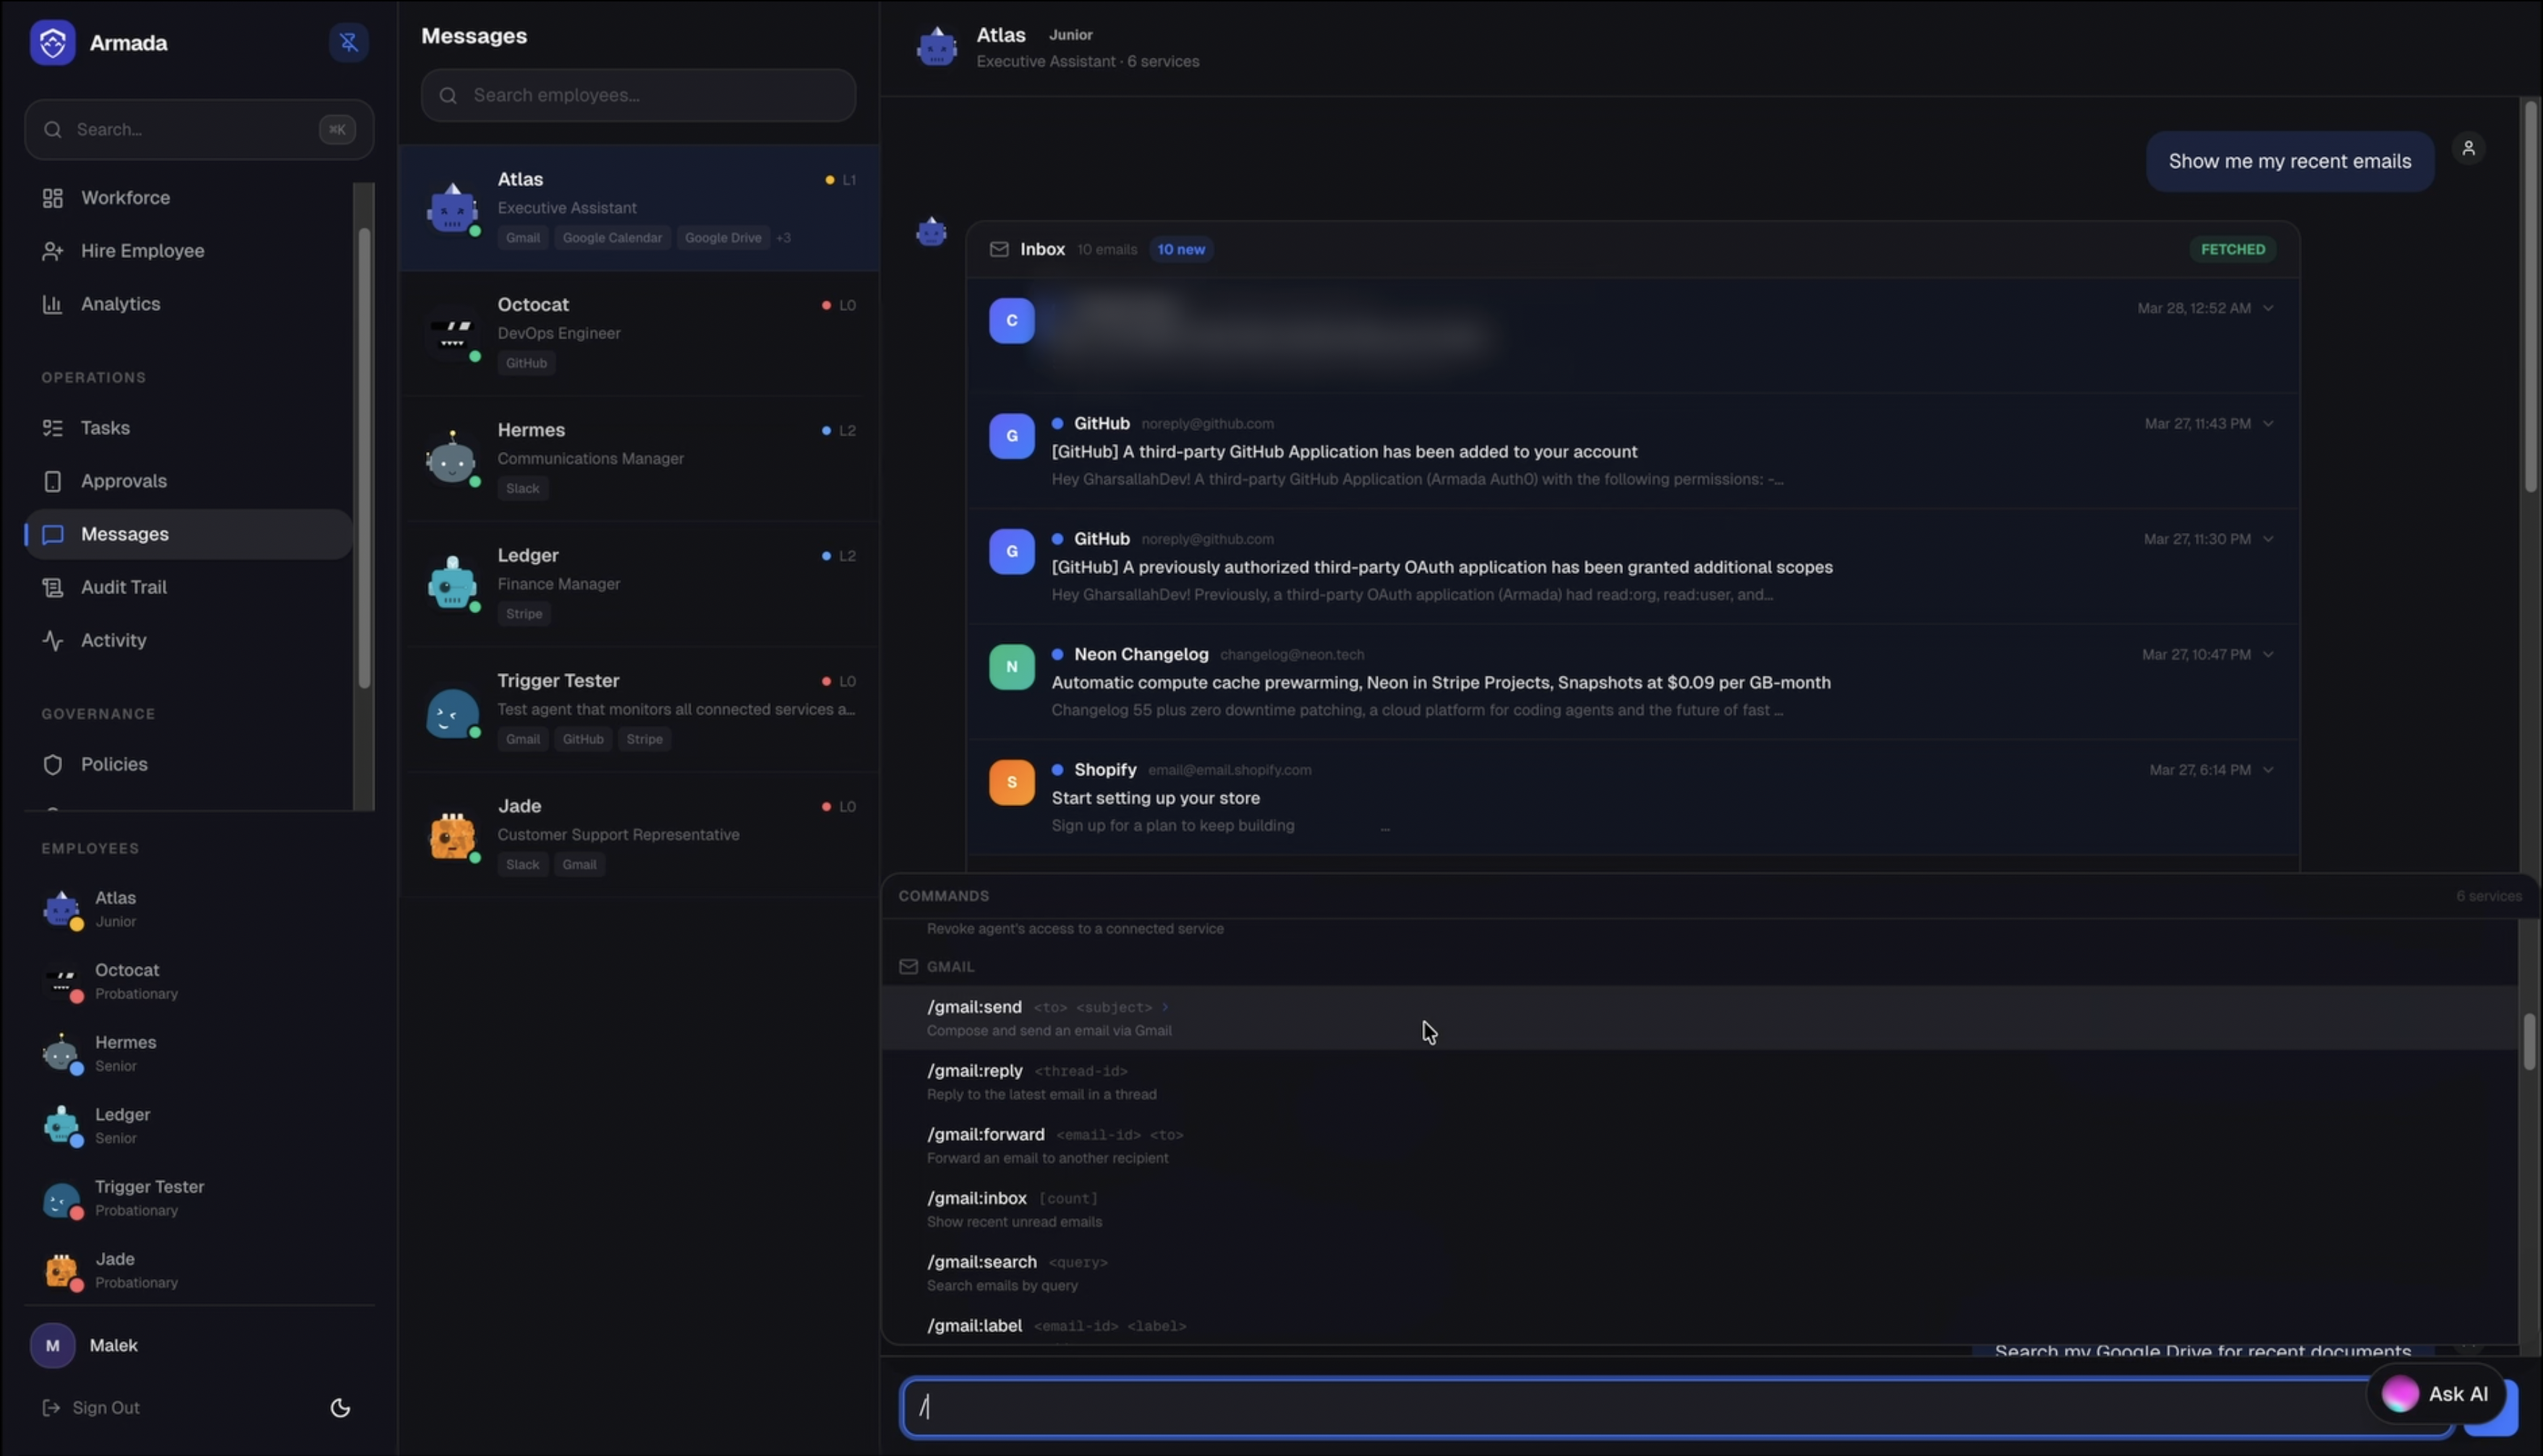This screenshot has height=1456, width=2543.
Task: Expand the Neon Changelog email chevron
Action: click(x=2268, y=655)
